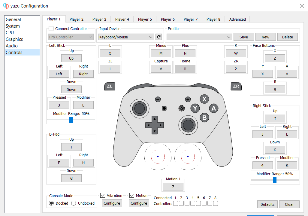Click the Clear button
This screenshot has width=308, height=216.
289,204
